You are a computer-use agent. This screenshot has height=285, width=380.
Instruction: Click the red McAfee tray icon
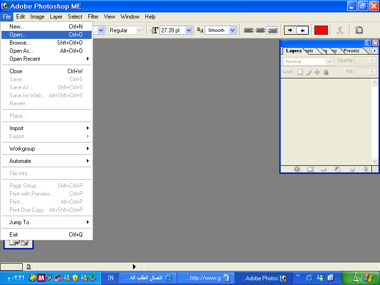[x=41, y=278]
